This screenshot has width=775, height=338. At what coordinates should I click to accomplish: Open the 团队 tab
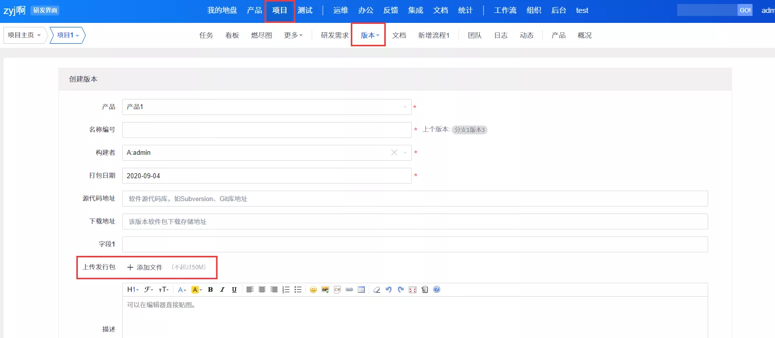pyautogui.click(x=475, y=35)
